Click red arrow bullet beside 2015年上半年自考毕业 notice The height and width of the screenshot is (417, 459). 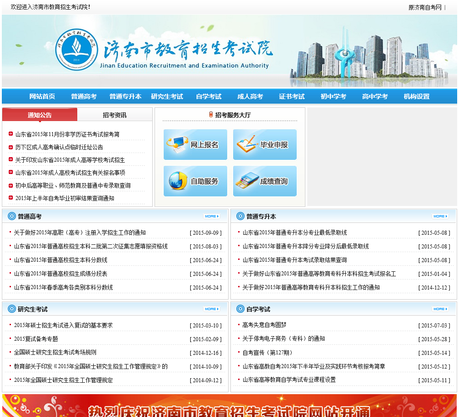11,198
